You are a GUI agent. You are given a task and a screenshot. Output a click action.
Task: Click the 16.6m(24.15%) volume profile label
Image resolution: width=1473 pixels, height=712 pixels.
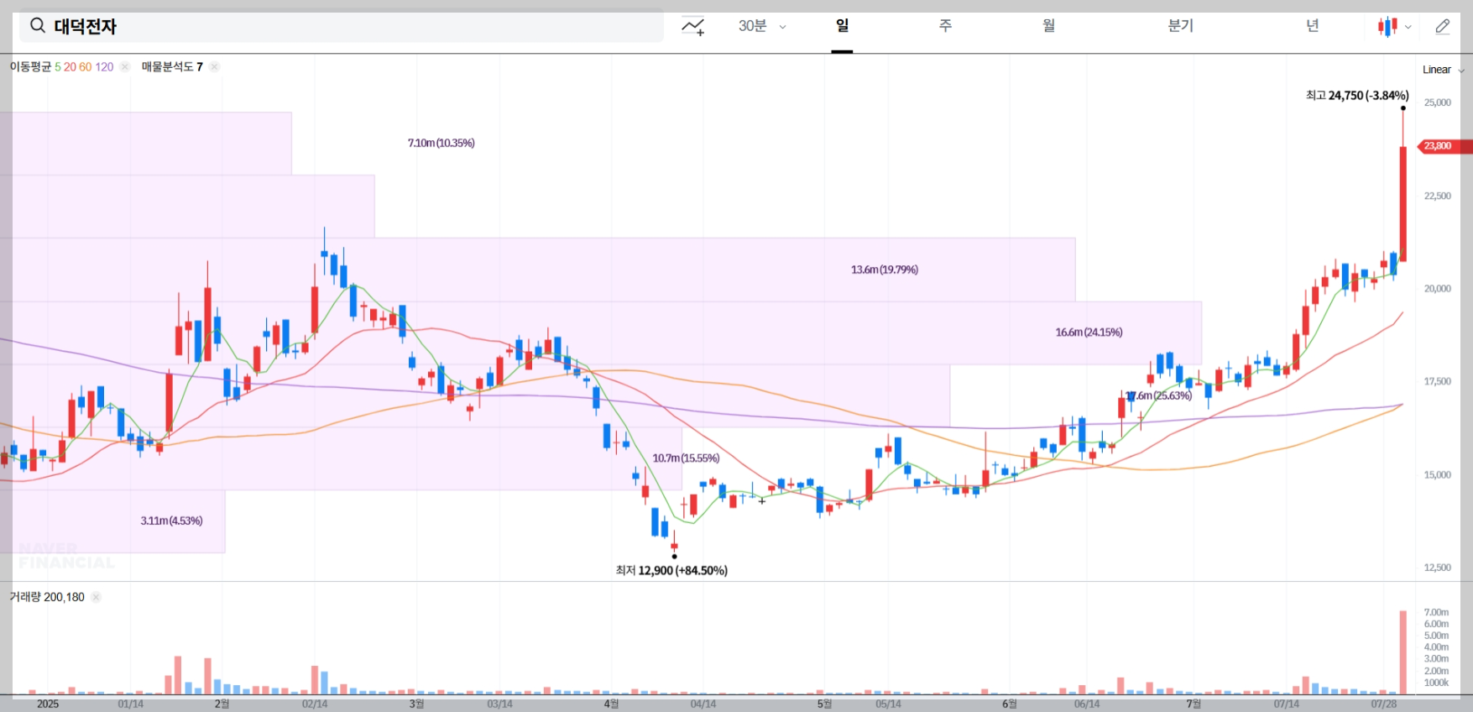pos(1089,332)
